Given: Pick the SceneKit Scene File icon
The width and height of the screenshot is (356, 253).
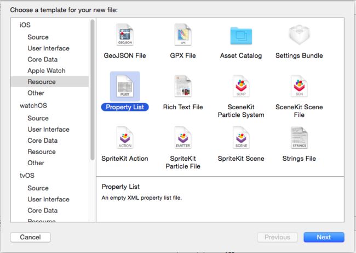Looking at the screenshot, I should pyautogui.click(x=299, y=86).
